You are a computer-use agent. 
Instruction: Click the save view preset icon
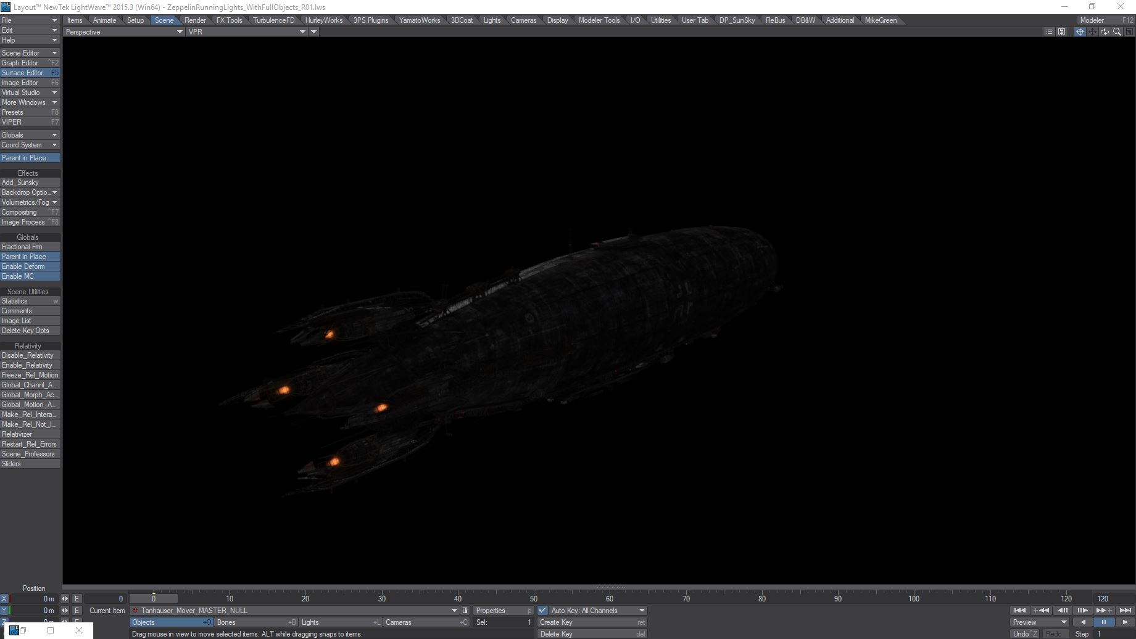click(x=1061, y=32)
